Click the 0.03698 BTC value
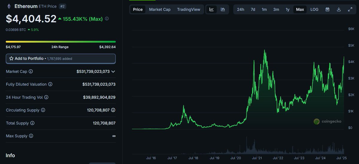This screenshot has width=359, height=164. [x=16, y=30]
